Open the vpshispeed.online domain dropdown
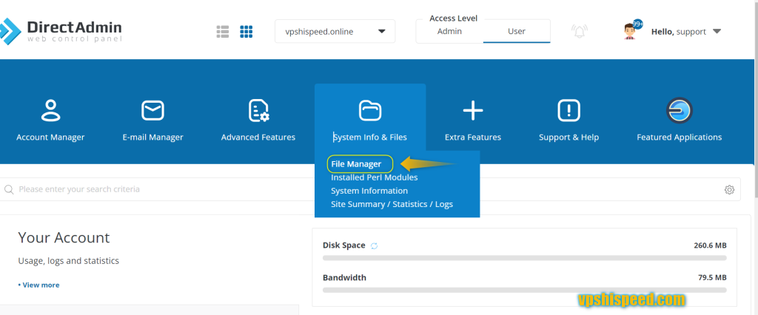 [x=335, y=31]
